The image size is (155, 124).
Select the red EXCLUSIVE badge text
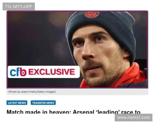[51, 72]
